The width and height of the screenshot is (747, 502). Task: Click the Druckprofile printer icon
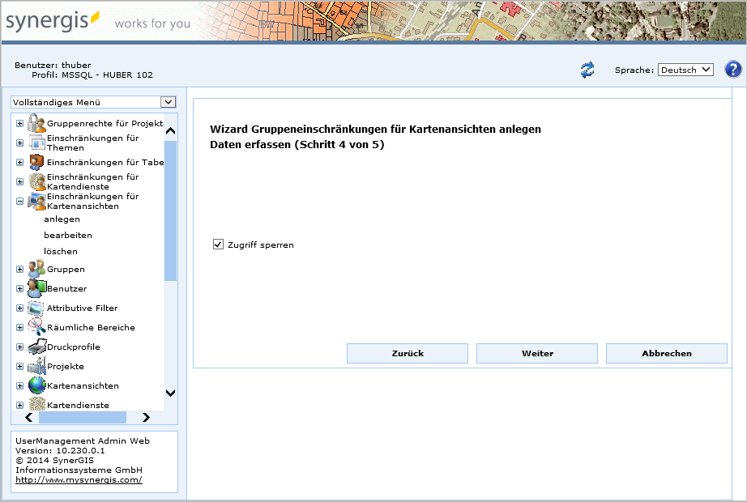(36, 347)
